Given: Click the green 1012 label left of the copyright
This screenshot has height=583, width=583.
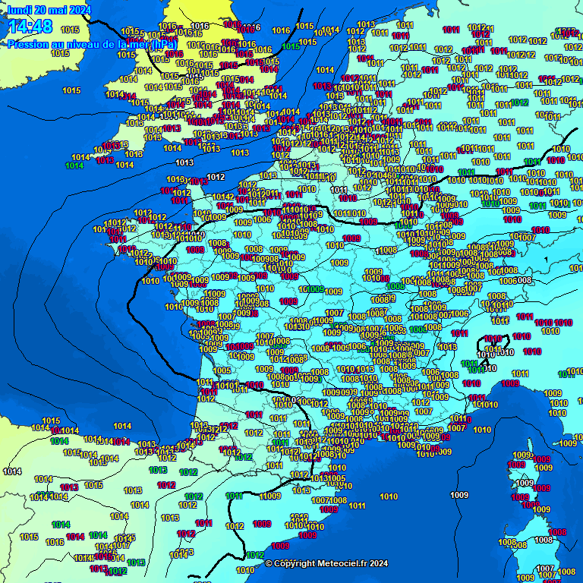Looking at the screenshot, I should tap(254, 555).
